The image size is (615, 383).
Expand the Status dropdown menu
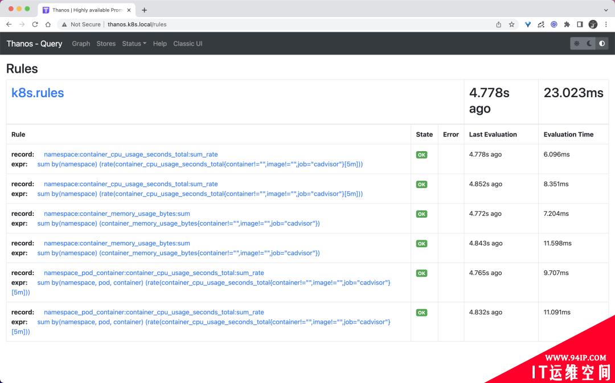[x=134, y=44]
